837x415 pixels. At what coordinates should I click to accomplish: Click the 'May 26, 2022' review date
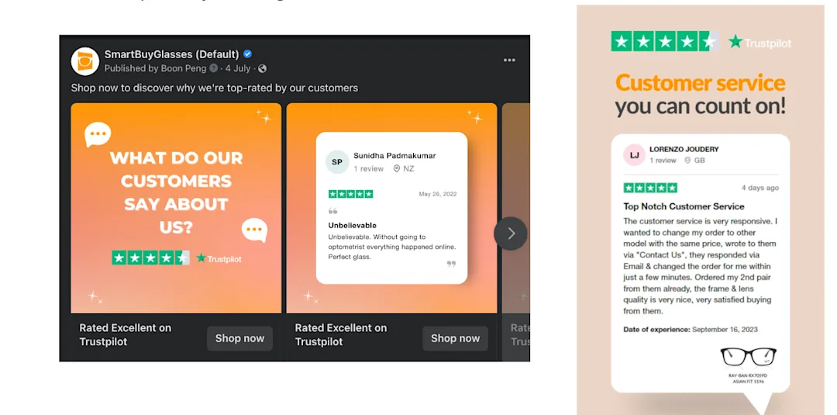[438, 194]
